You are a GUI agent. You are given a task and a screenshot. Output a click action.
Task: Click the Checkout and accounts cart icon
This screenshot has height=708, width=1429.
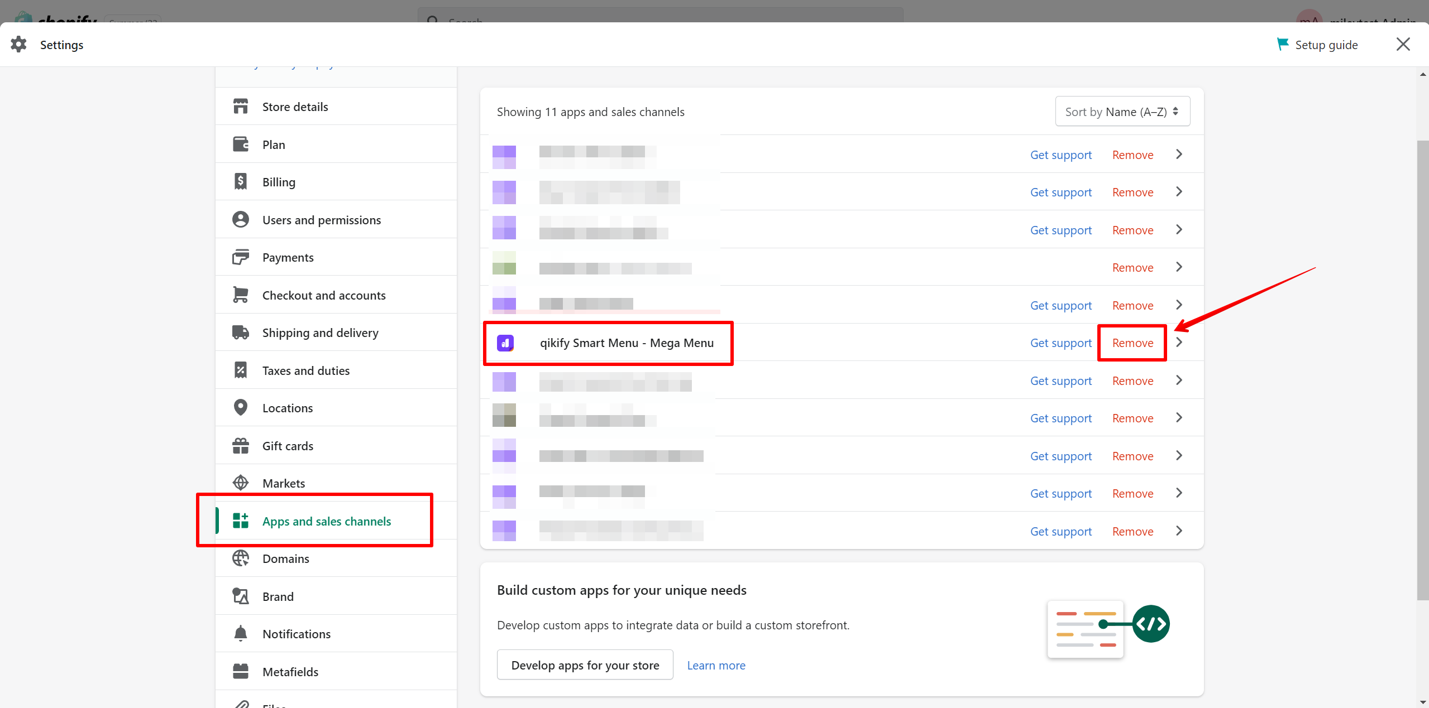[241, 295]
